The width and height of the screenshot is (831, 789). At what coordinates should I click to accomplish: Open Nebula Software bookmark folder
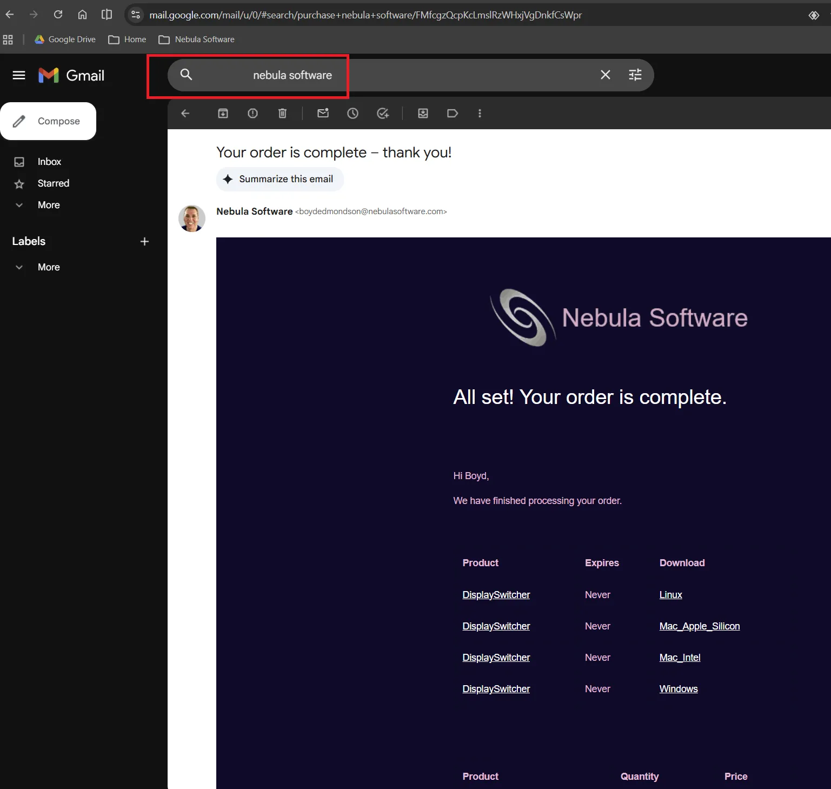pyautogui.click(x=196, y=39)
